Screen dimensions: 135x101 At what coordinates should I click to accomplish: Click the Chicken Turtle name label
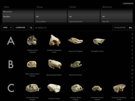tap(54, 98)
